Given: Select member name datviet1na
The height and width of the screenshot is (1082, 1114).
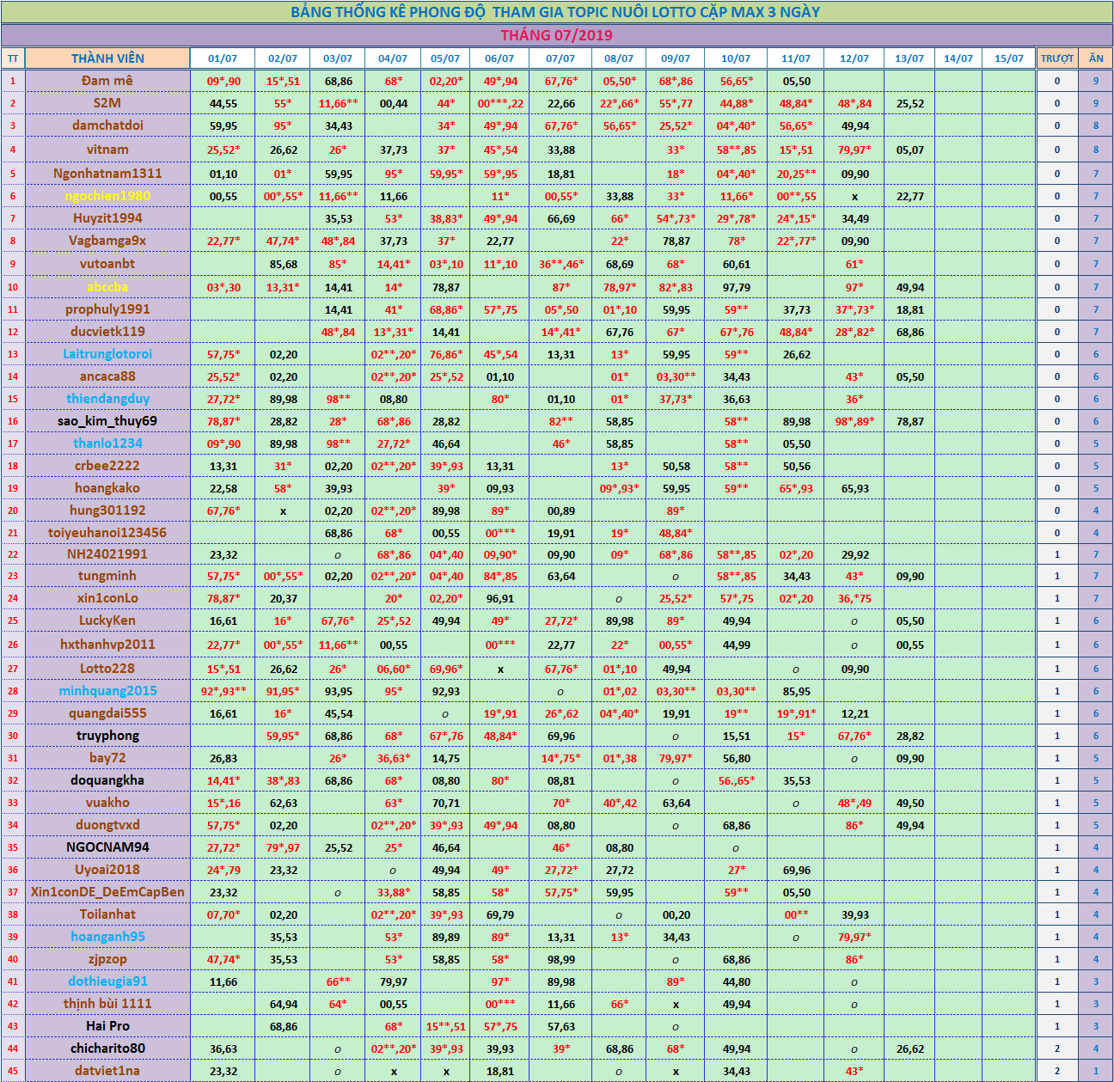Looking at the screenshot, I should click(107, 1071).
